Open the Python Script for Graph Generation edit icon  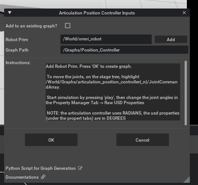click(x=80, y=168)
